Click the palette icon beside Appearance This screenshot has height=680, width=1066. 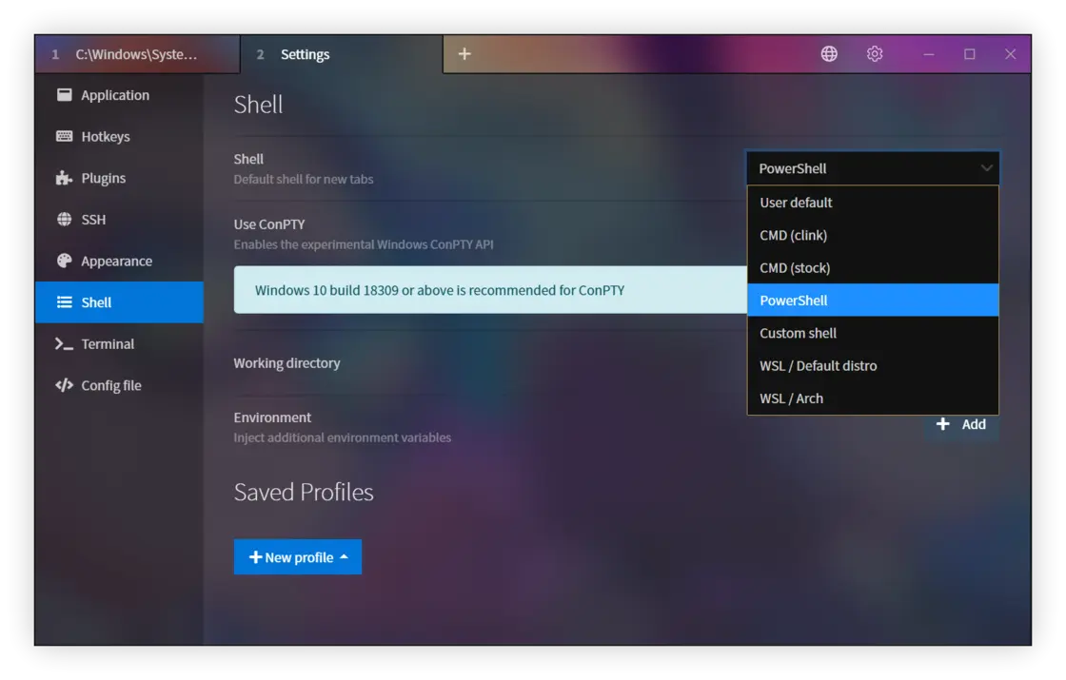tap(64, 261)
